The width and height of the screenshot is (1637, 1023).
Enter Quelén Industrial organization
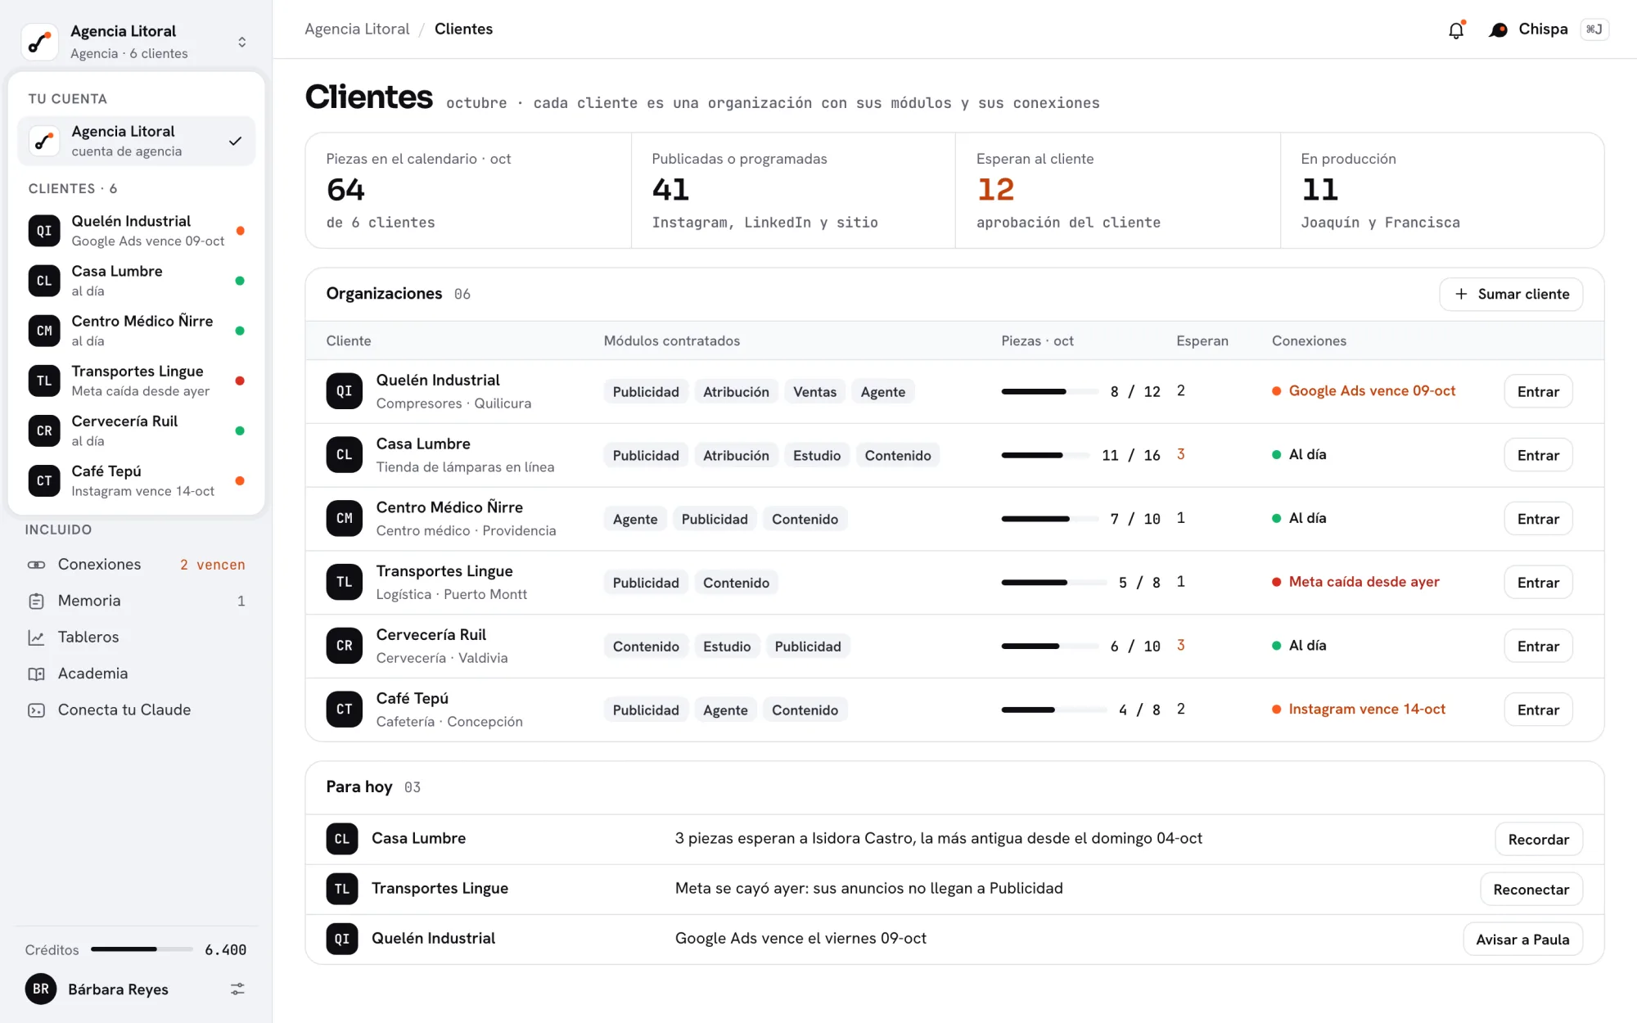[1538, 391]
